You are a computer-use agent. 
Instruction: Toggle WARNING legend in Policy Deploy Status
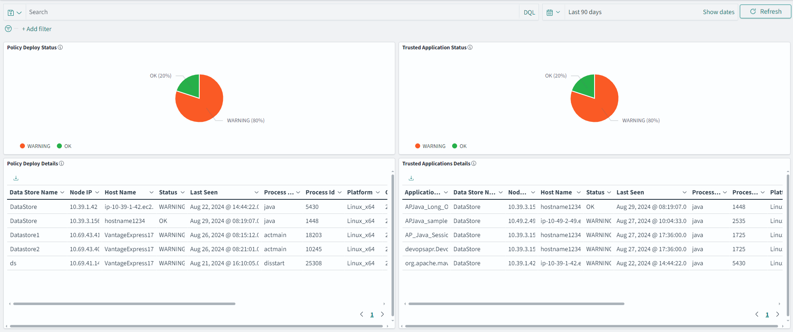pyautogui.click(x=35, y=146)
